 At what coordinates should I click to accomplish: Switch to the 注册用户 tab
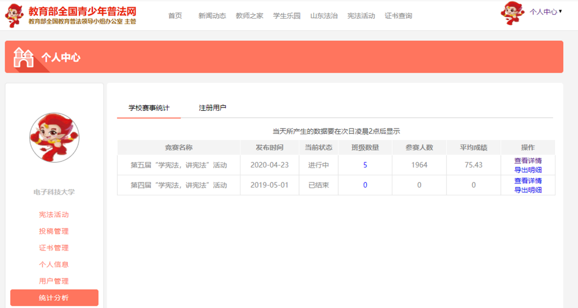pos(212,108)
